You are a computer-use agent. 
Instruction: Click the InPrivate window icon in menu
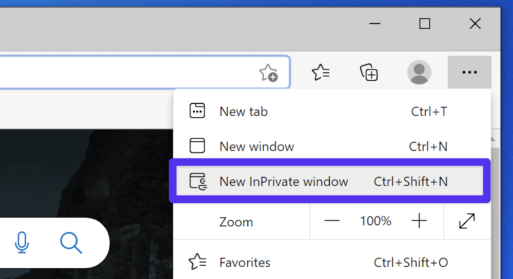(198, 182)
